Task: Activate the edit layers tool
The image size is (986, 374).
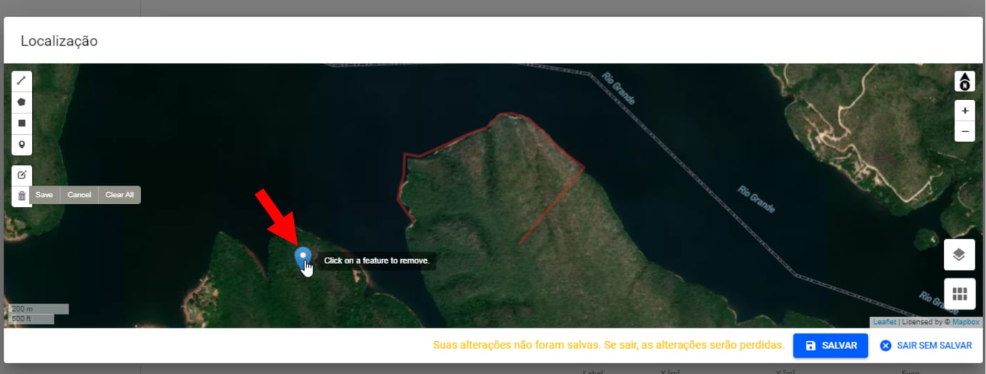Action: [x=21, y=175]
